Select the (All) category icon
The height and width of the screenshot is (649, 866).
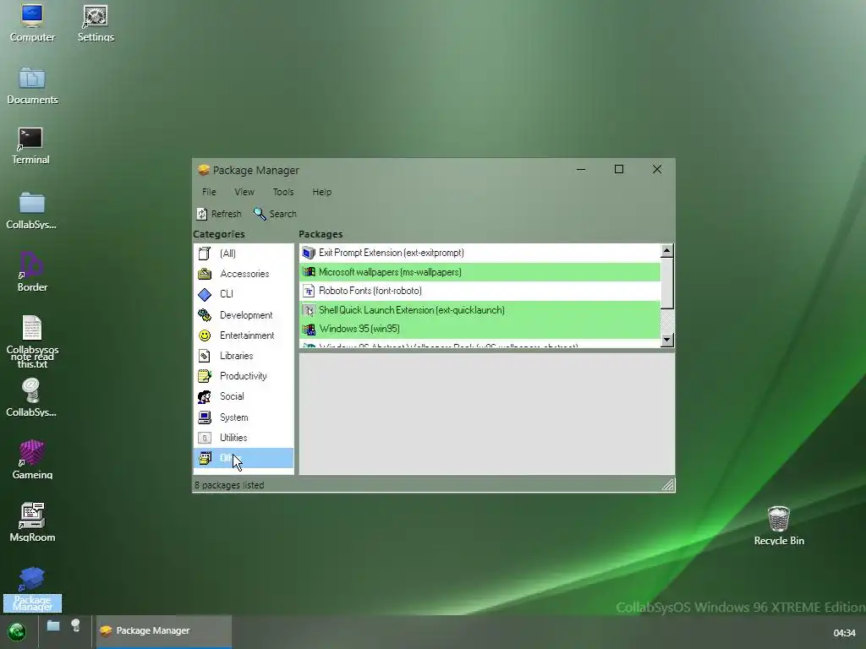[x=205, y=254]
